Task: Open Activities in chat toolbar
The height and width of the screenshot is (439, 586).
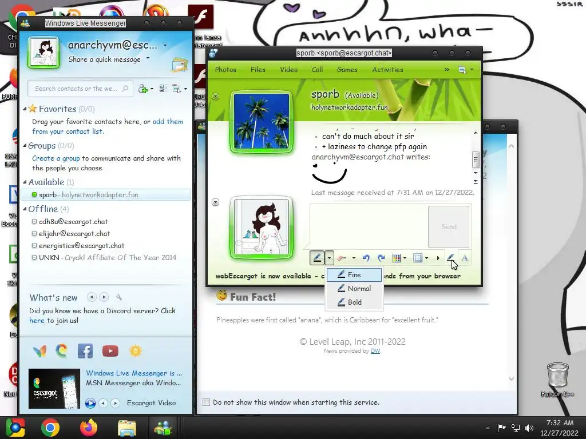Action: (387, 69)
